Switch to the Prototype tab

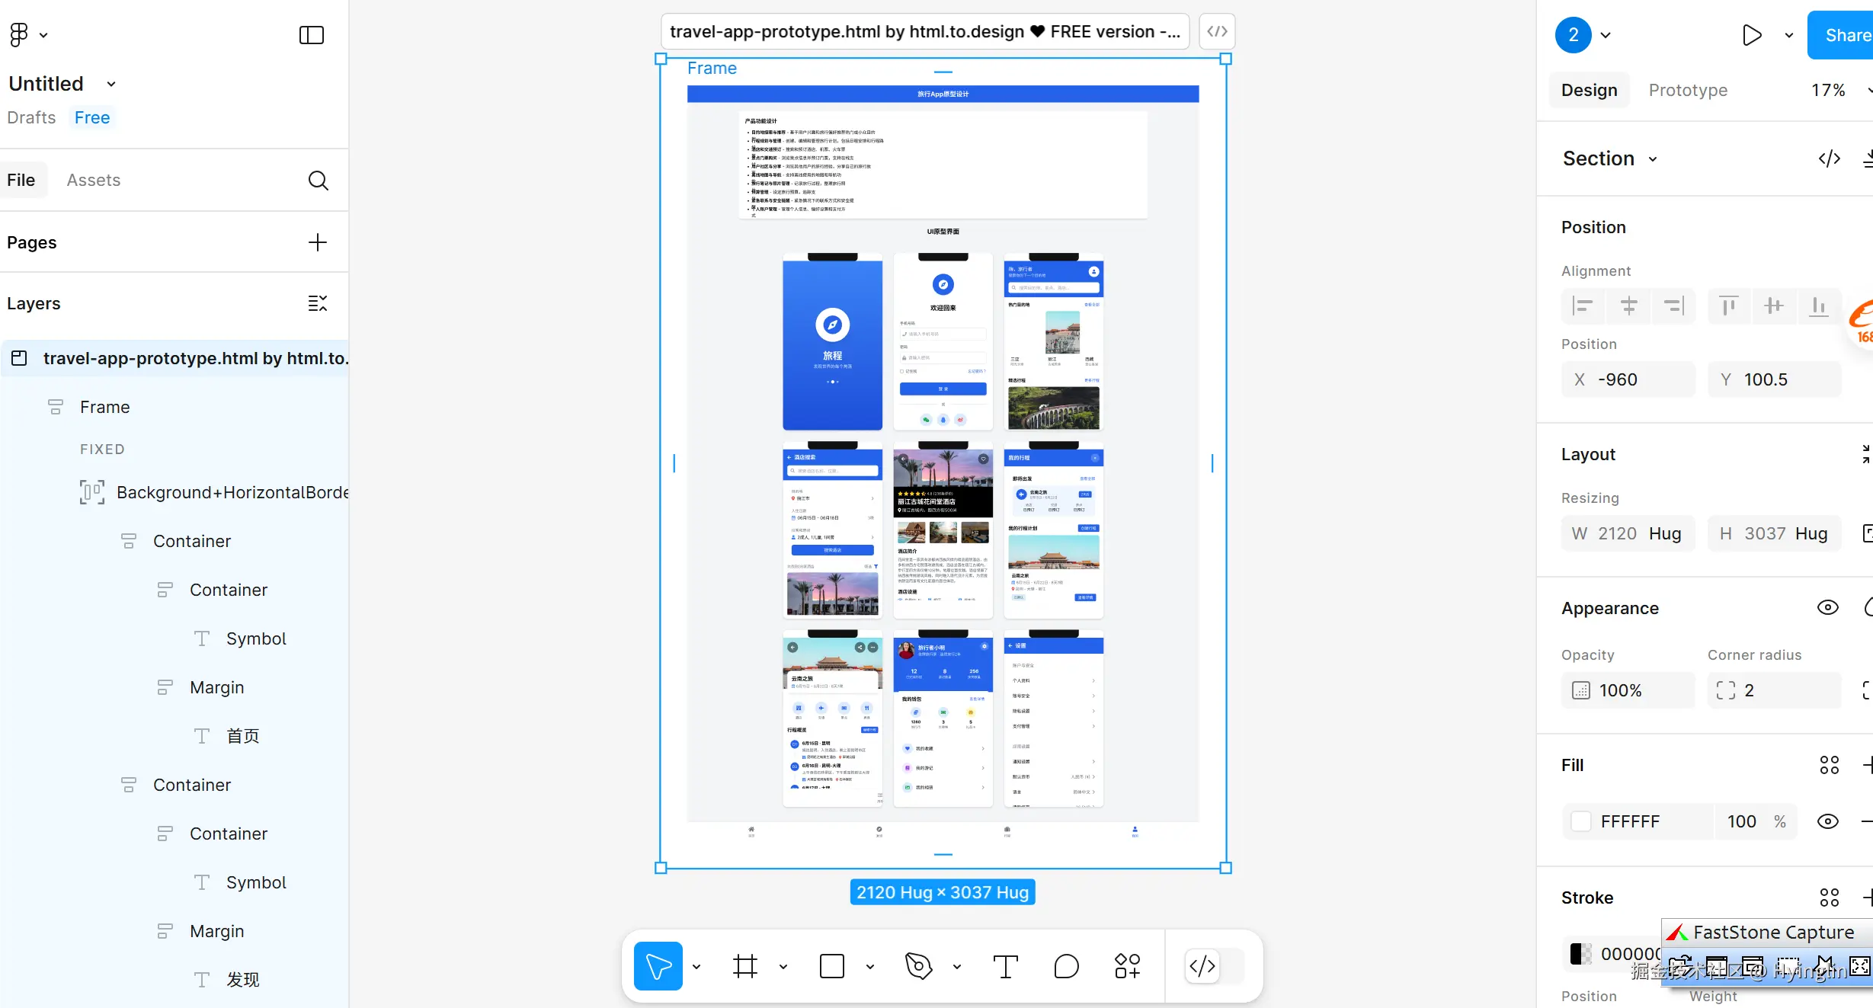(1688, 90)
